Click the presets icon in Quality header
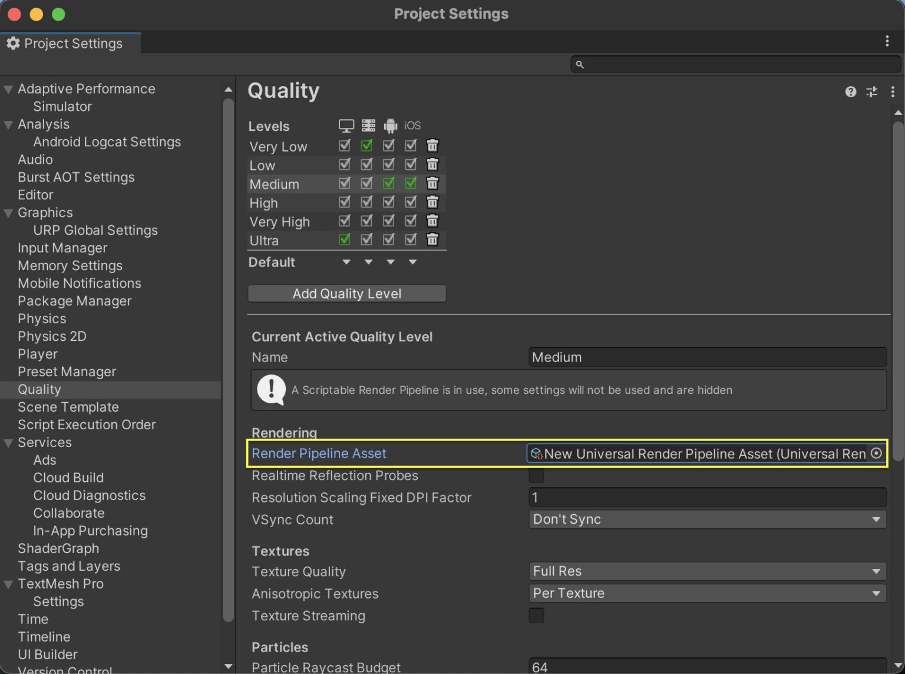The width and height of the screenshot is (905, 674). (x=872, y=92)
